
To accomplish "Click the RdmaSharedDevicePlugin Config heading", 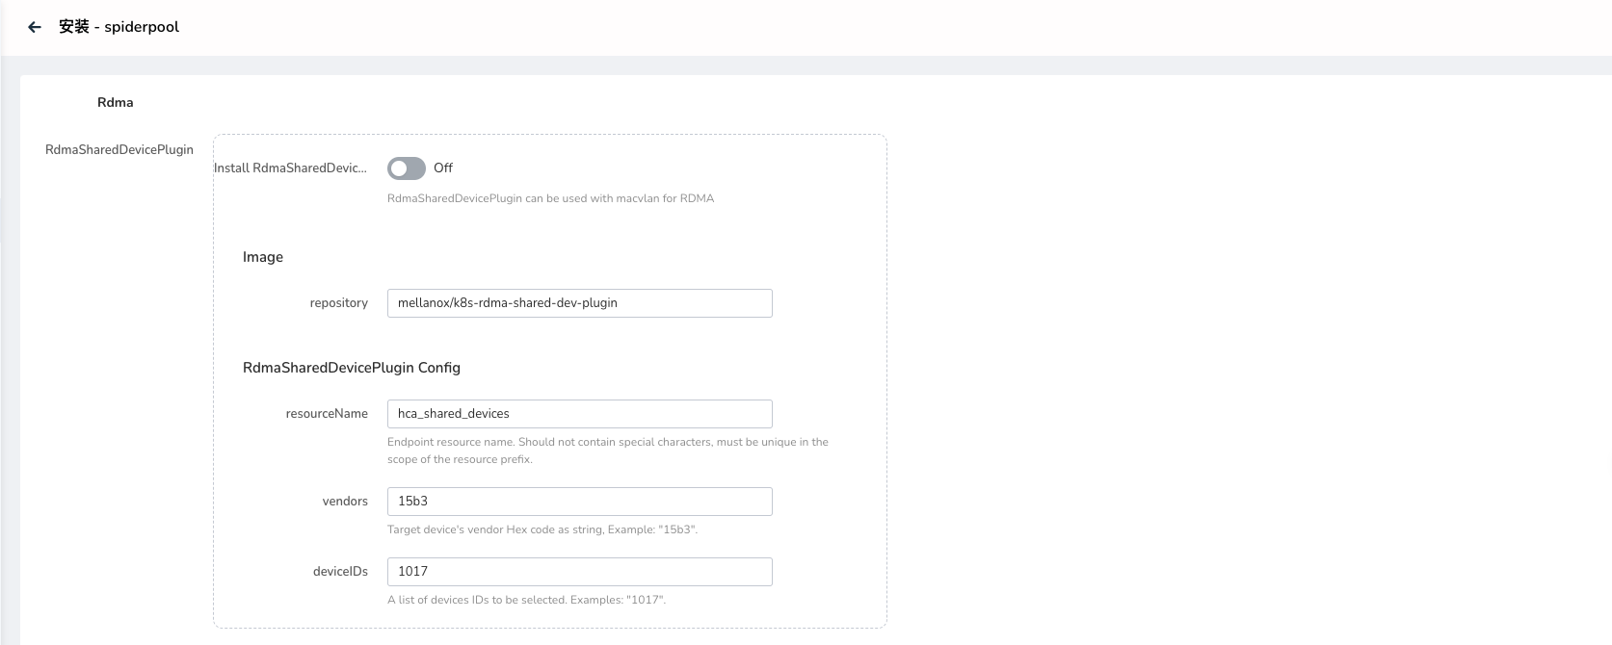I will [x=351, y=368].
